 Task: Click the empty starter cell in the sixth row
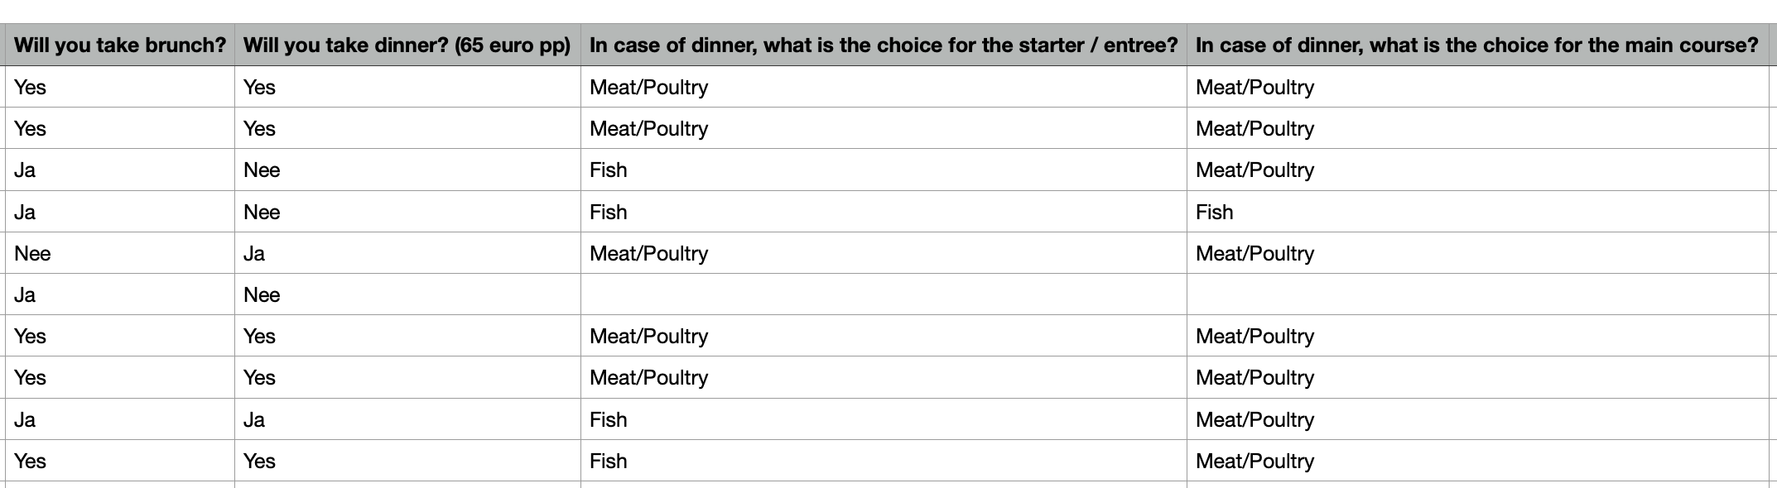[x=883, y=295]
